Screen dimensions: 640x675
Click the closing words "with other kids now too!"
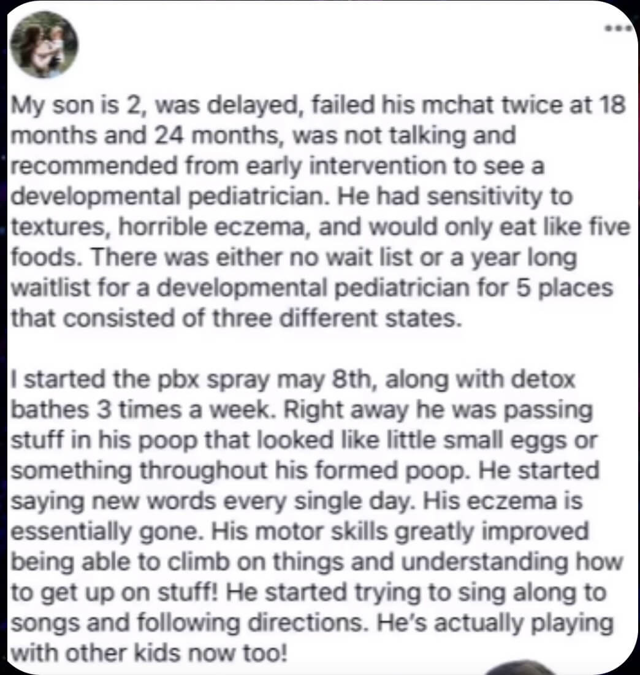click(x=148, y=654)
